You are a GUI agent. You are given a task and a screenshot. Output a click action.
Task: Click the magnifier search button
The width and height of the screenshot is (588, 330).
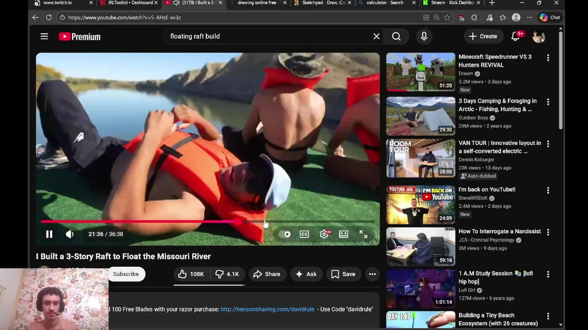click(396, 36)
